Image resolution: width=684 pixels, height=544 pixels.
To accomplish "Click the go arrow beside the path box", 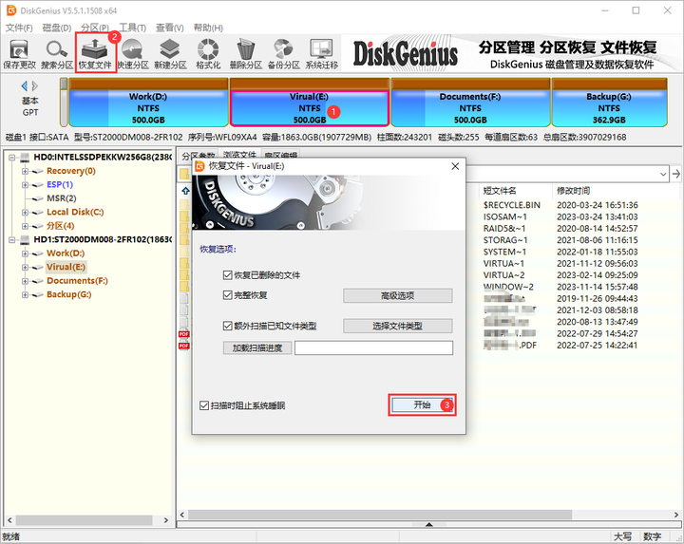I will point(676,174).
